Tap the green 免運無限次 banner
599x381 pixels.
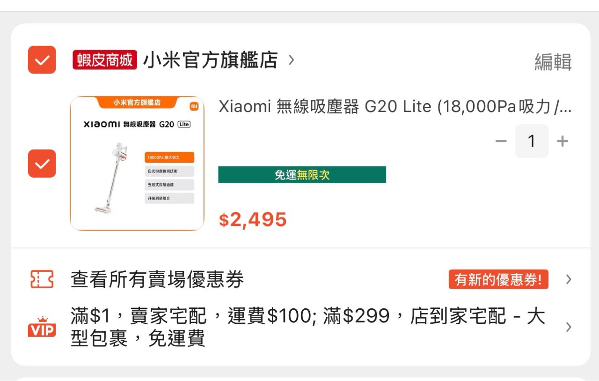302,175
